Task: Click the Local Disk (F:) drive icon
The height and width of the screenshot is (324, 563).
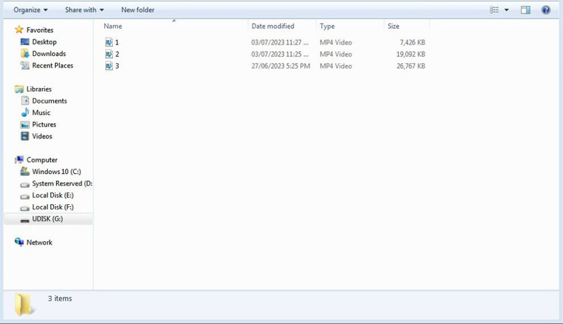Action: click(x=25, y=208)
